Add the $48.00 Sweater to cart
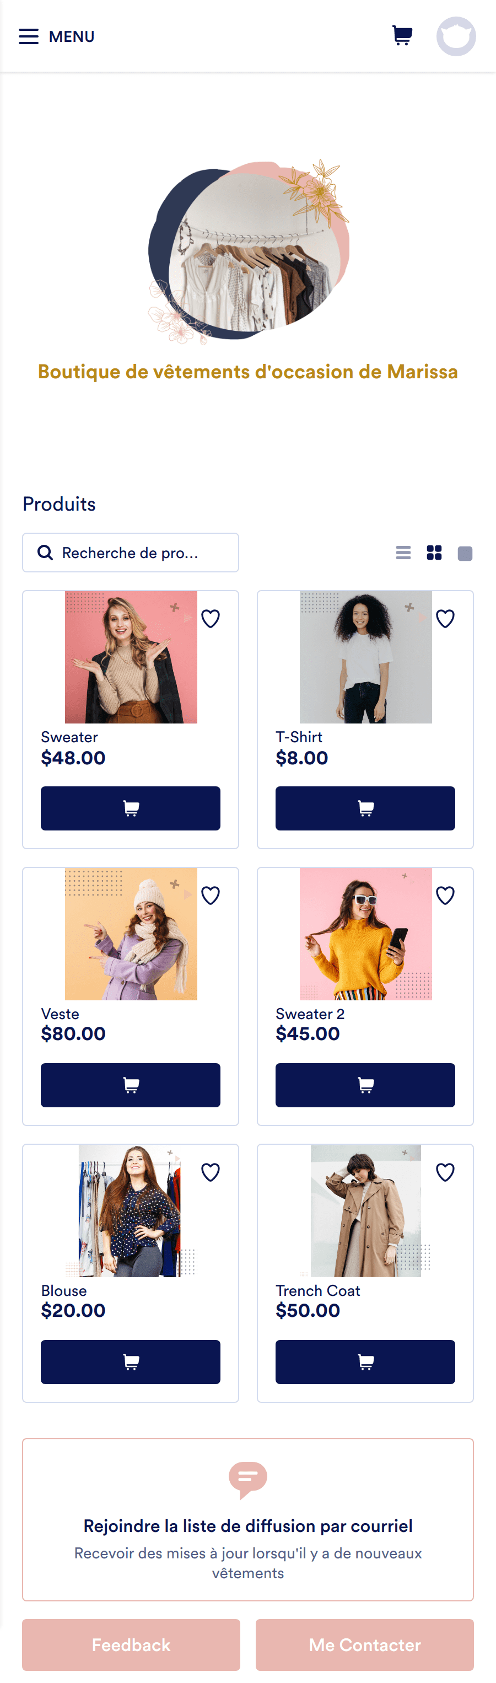This screenshot has height=1683, width=496. [x=131, y=808]
